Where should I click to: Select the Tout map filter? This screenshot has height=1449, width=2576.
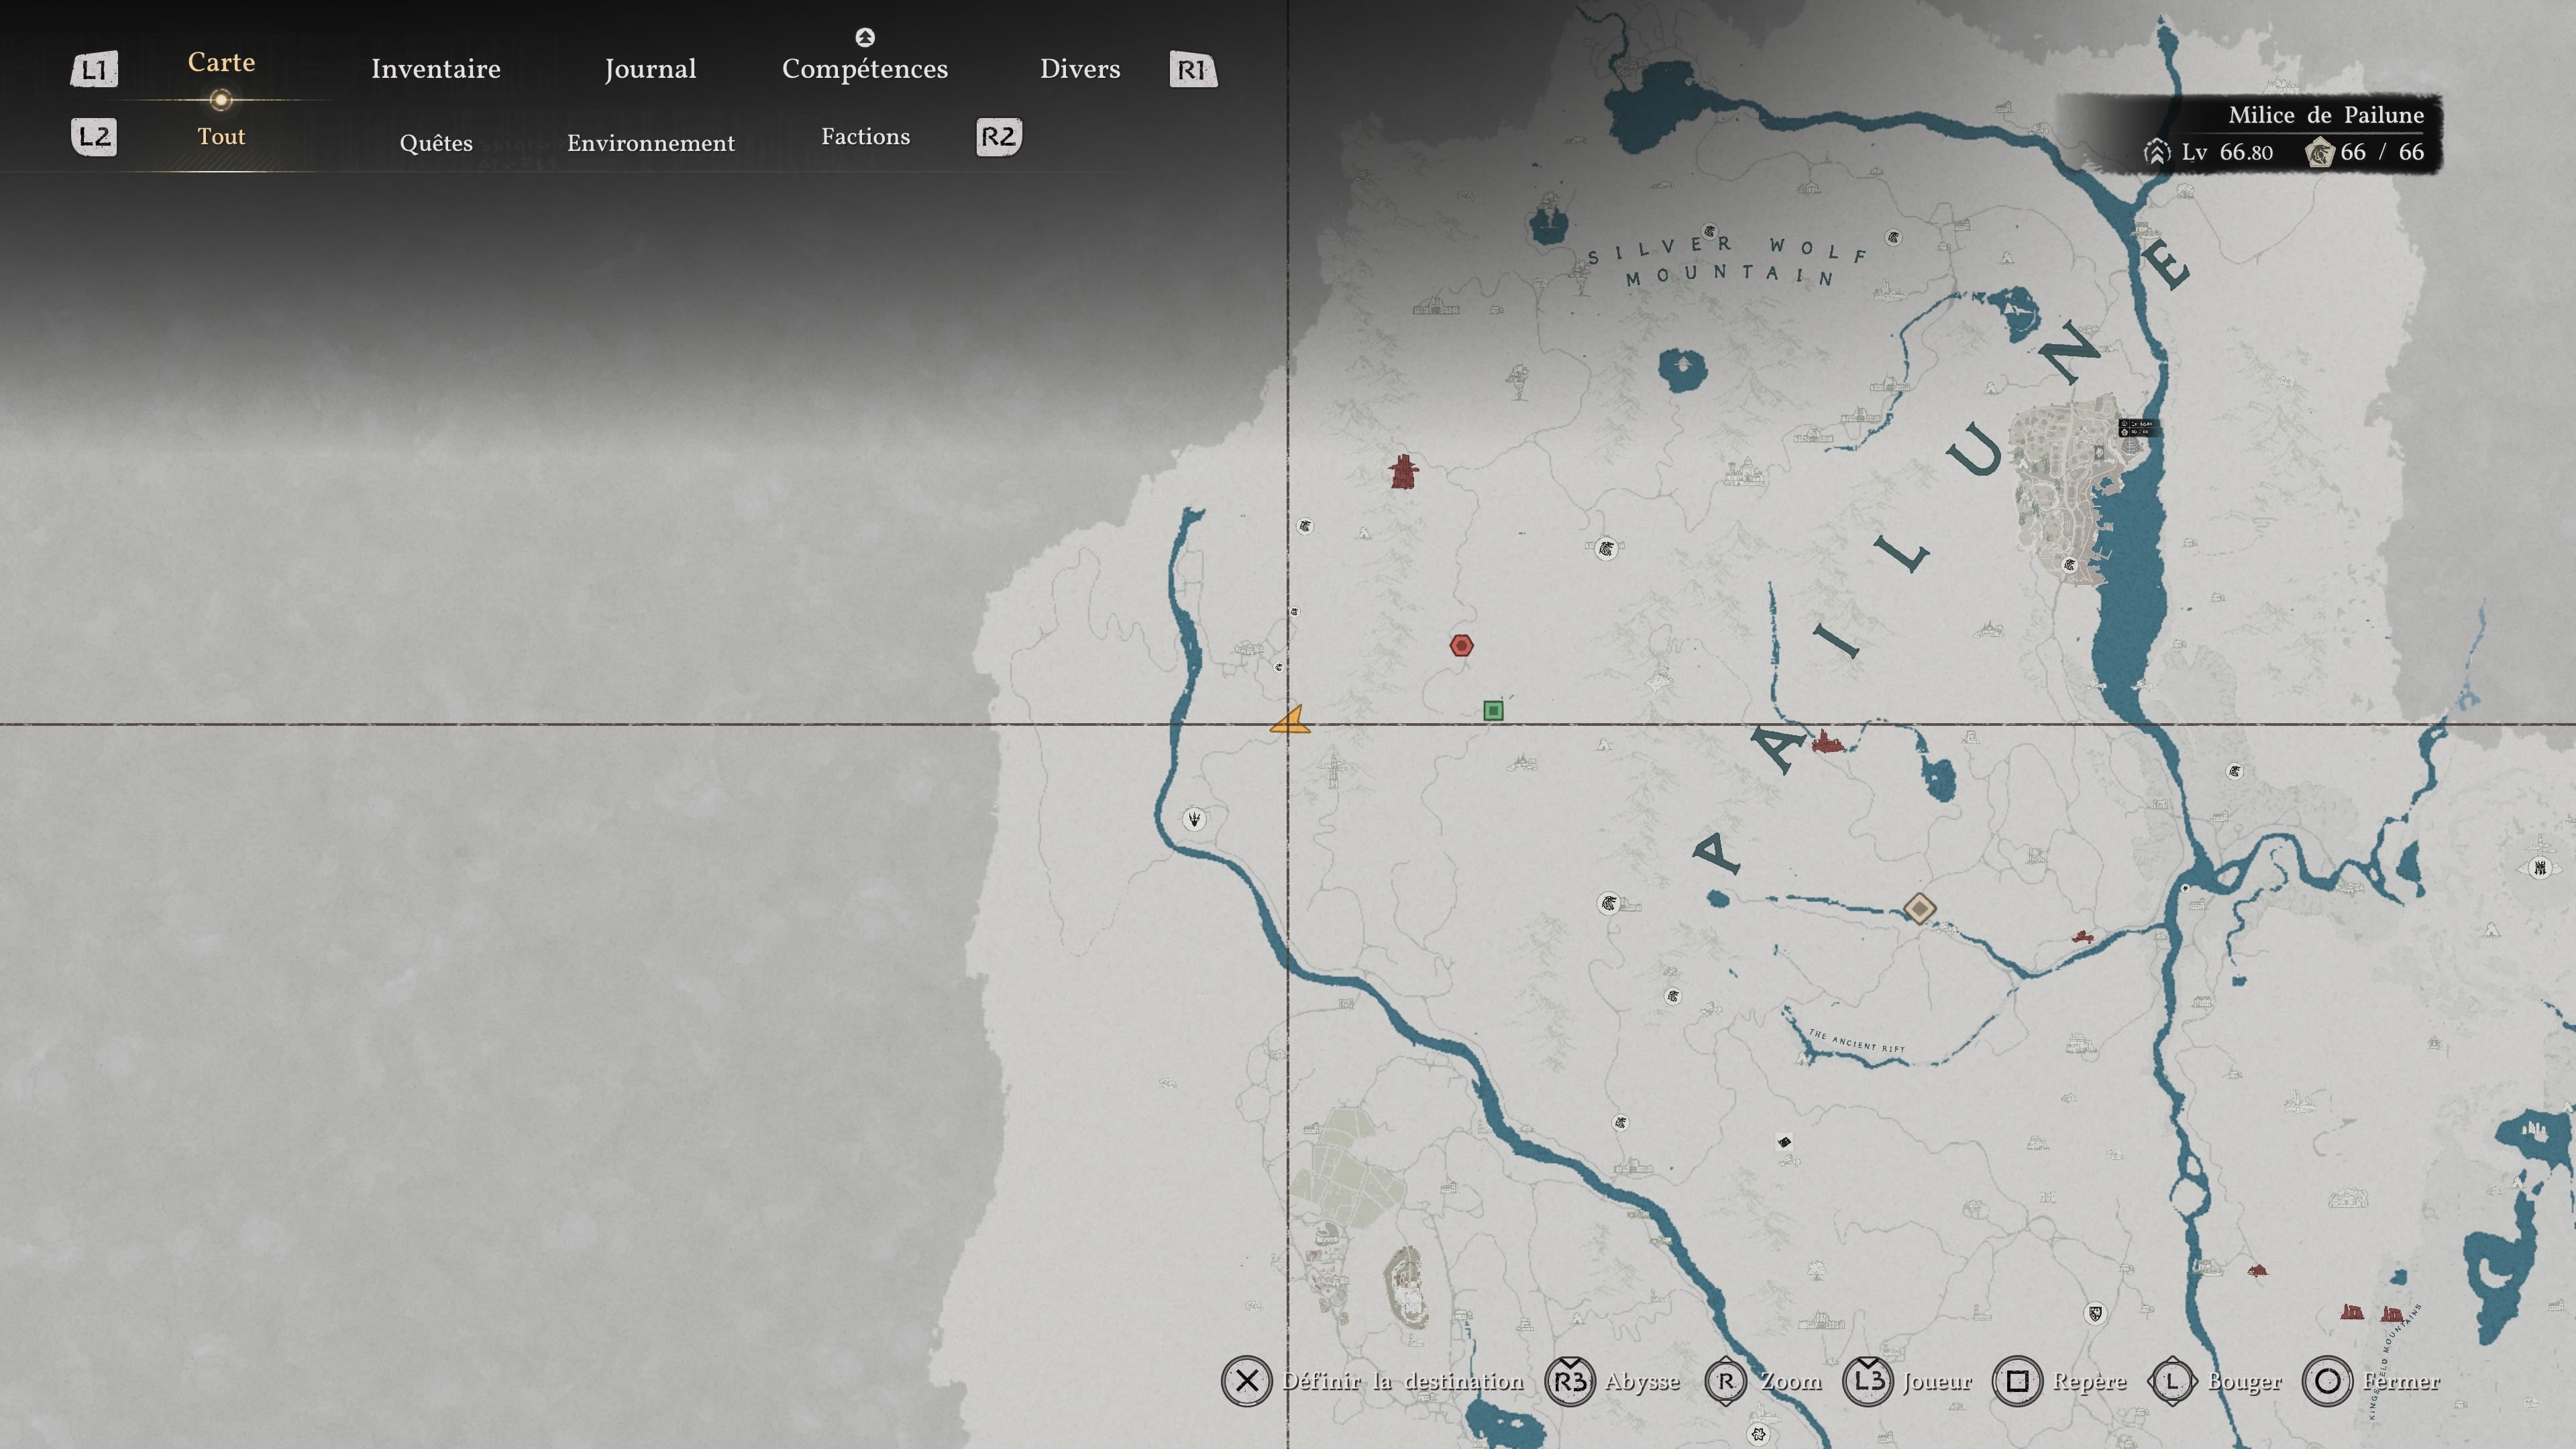221,136
